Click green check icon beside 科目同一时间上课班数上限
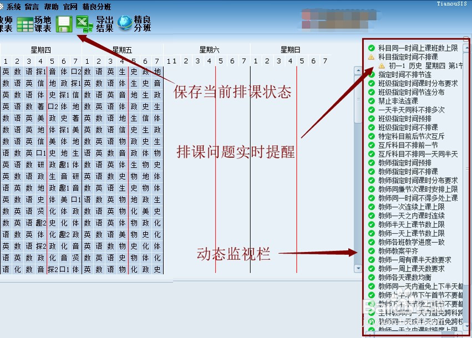 click(372, 48)
